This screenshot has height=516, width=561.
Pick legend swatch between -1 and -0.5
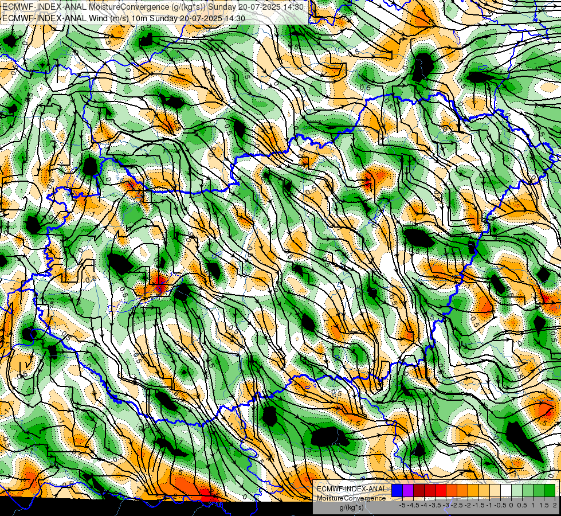[x=495, y=491]
